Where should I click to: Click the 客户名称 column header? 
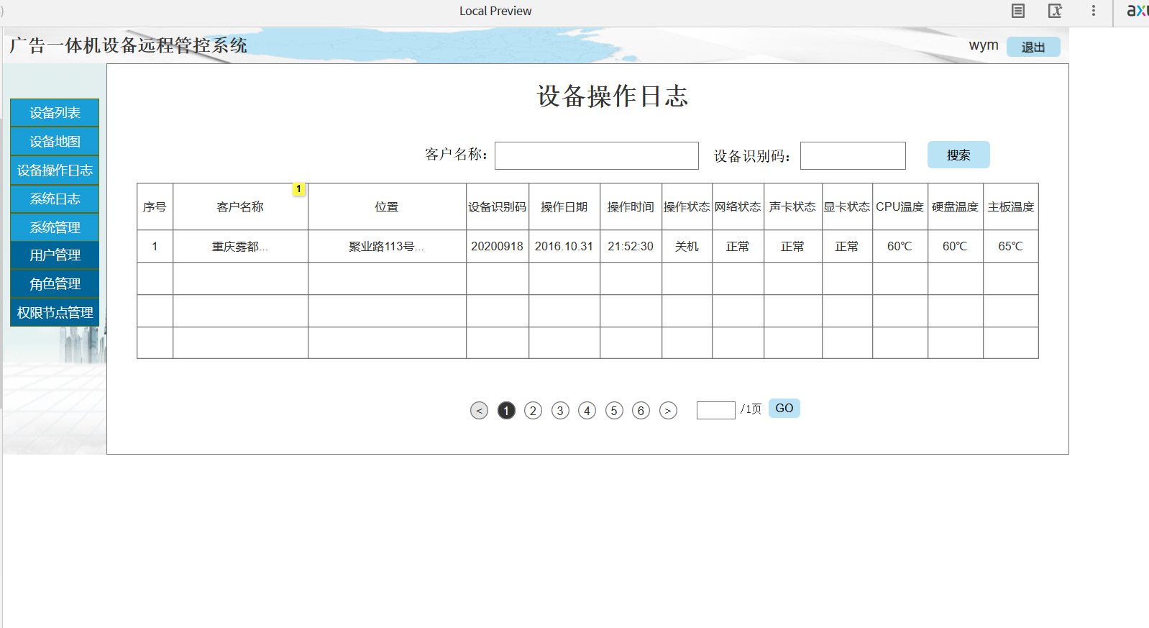[x=240, y=206]
